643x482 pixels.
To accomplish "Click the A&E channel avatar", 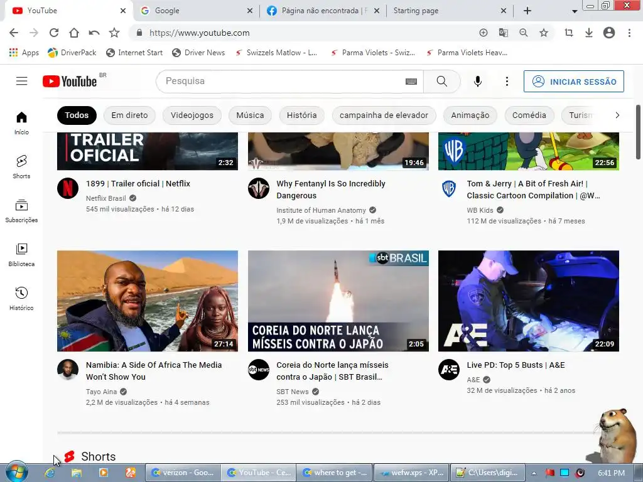I will pyautogui.click(x=448, y=370).
